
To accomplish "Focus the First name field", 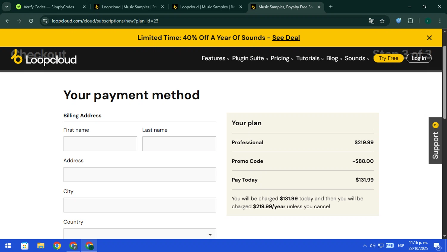I will (100, 144).
